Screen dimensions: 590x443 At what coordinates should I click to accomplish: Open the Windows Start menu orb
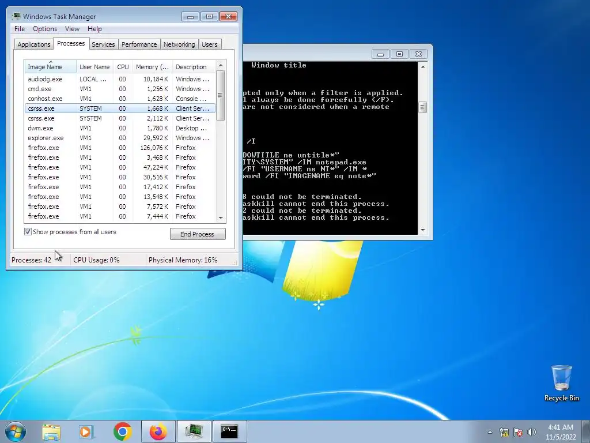click(x=16, y=431)
